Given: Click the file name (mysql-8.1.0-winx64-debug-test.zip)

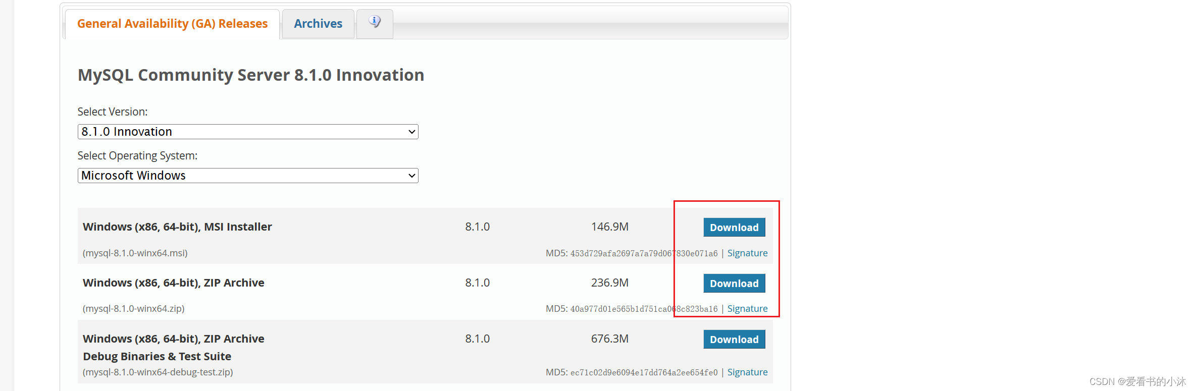Looking at the screenshot, I should coord(158,372).
